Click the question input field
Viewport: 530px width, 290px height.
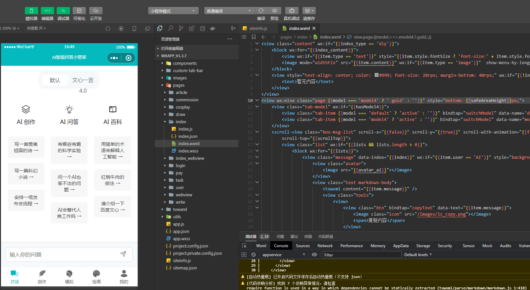pos(63,254)
